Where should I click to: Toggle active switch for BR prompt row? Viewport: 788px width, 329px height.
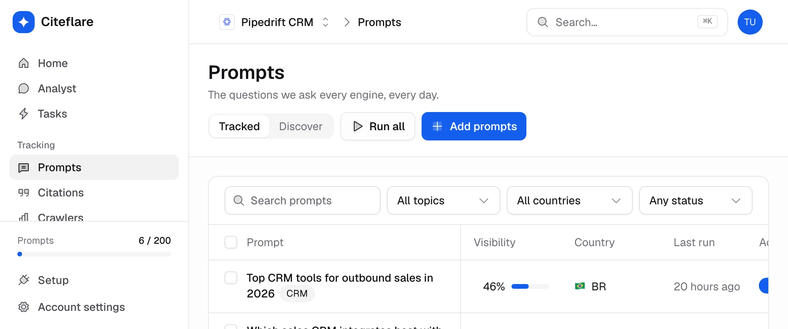tap(764, 286)
